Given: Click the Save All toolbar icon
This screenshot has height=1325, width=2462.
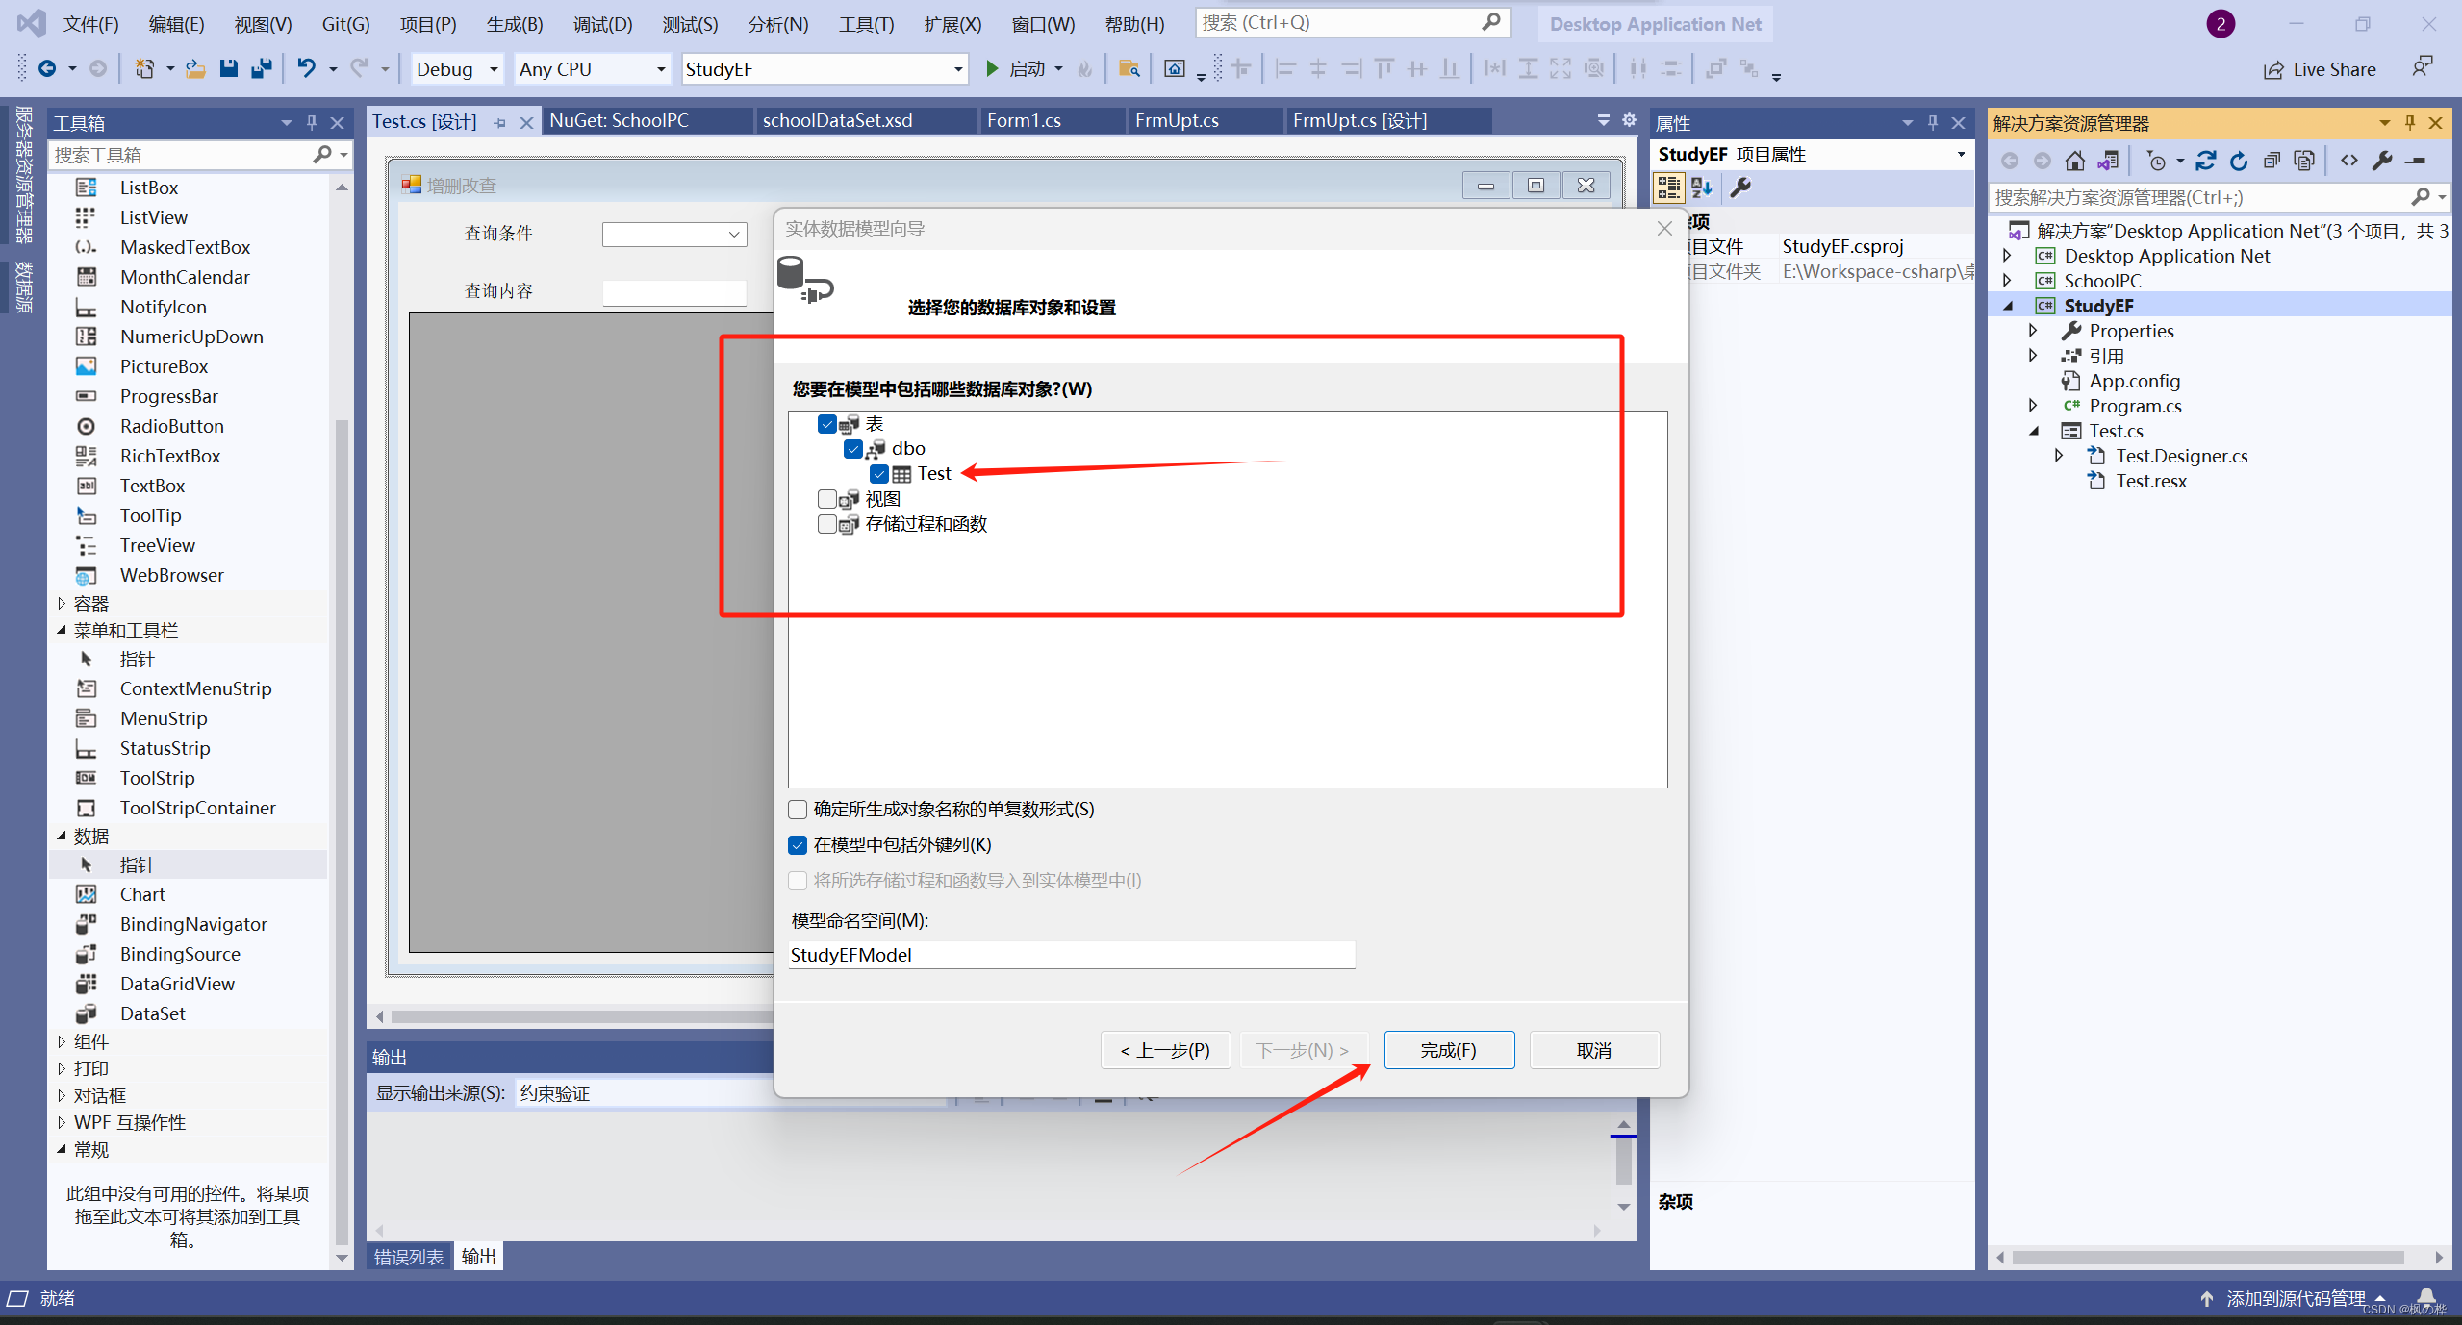Looking at the screenshot, I should [x=261, y=69].
